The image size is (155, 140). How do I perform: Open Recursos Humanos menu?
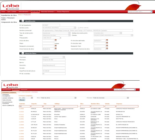coord(48,11)
